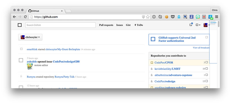Click the repo icon beside Rumyra's event
This screenshot has width=231, height=104.
click(x=21, y=77)
